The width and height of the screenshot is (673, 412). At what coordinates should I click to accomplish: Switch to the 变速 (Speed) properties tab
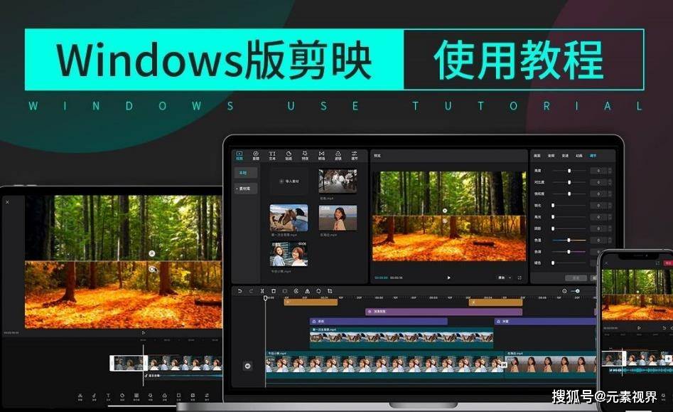[565, 156]
